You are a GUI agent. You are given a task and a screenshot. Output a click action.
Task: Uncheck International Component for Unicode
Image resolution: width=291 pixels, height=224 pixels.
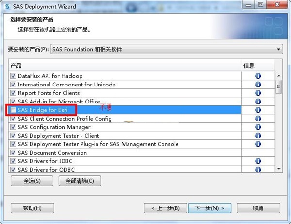[13, 85]
